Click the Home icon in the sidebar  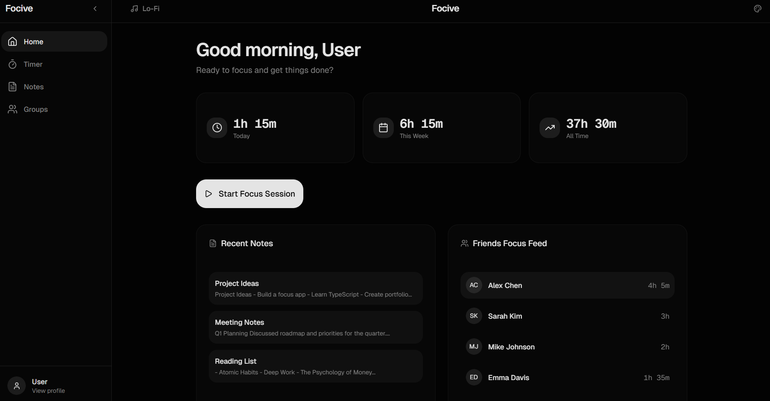pyautogui.click(x=12, y=41)
